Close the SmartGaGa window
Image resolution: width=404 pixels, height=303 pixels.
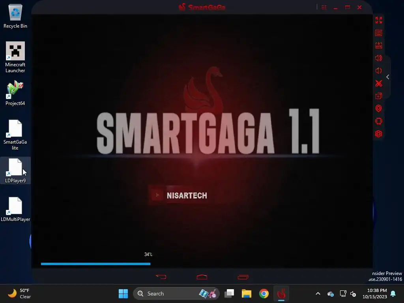click(x=359, y=7)
